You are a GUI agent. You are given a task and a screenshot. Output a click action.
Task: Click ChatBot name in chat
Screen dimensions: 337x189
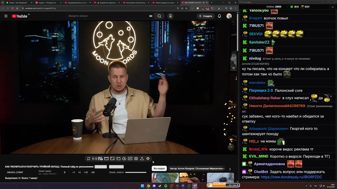click(x=261, y=172)
